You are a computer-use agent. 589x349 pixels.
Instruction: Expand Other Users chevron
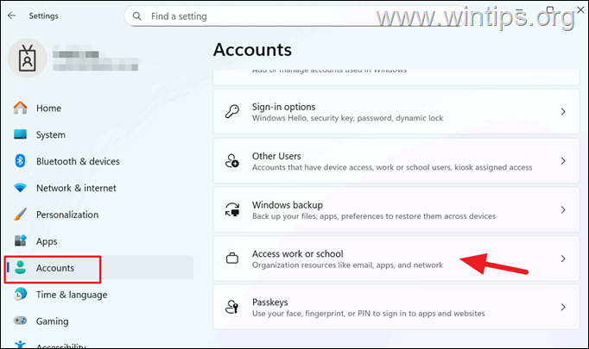click(563, 161)
